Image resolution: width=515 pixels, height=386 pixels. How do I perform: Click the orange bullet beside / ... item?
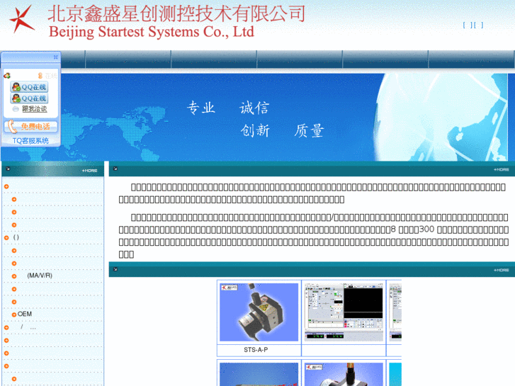pos(6,327)
